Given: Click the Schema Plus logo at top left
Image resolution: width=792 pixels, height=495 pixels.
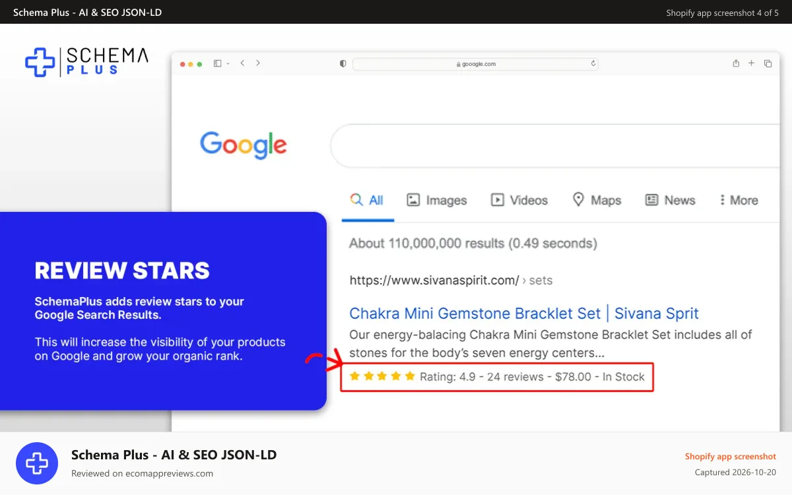Looking at the screenshot, I should (x=86, y=62).
